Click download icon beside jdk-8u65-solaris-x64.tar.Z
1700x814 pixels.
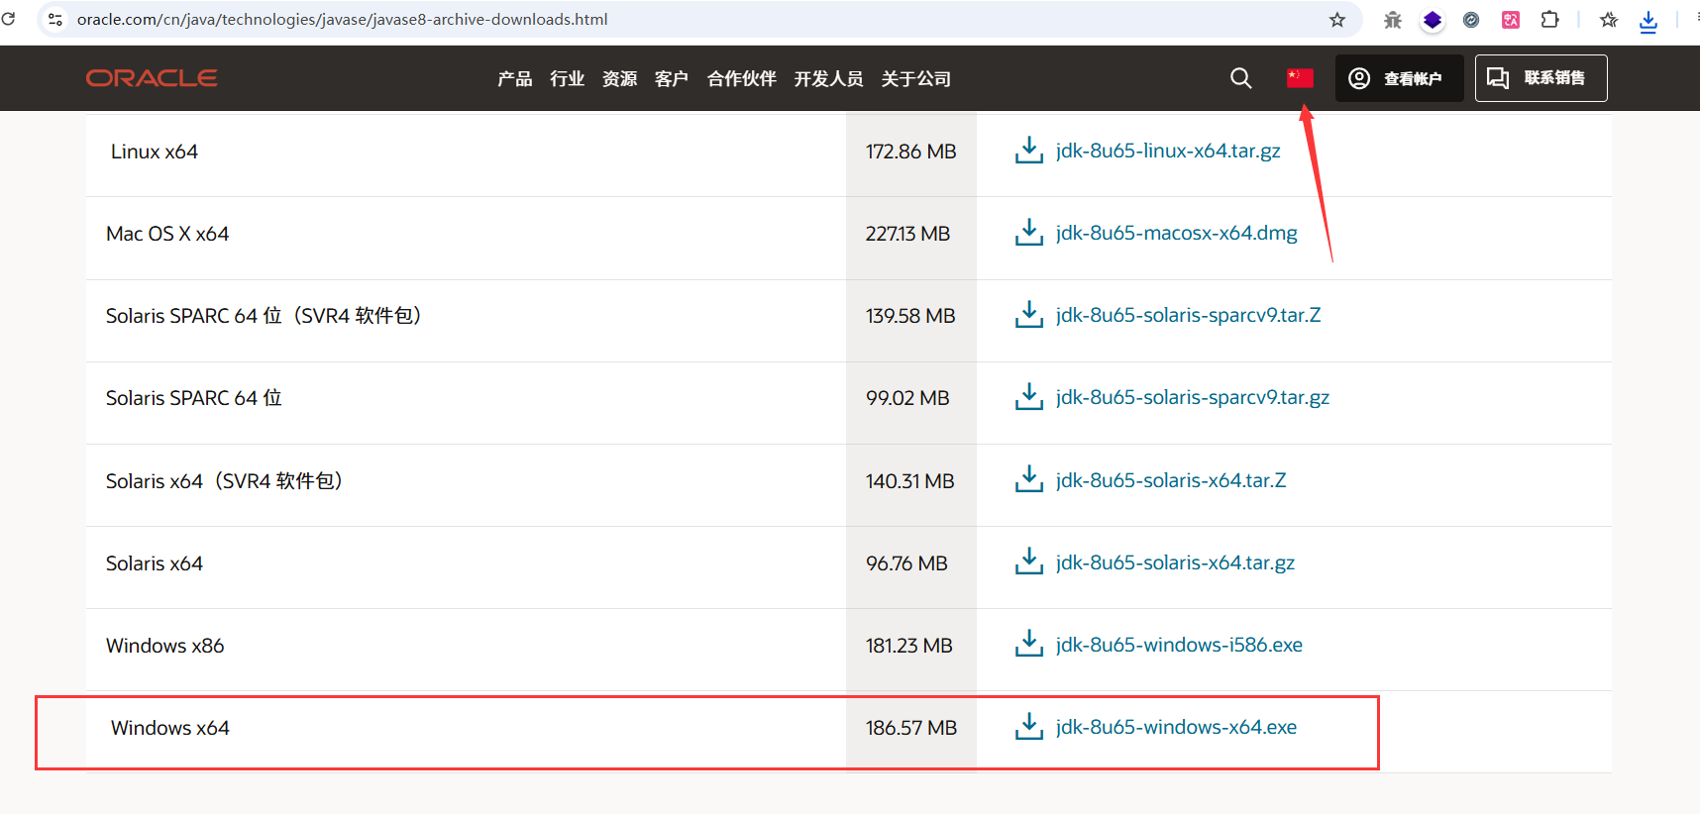(x=1029, y=480)
